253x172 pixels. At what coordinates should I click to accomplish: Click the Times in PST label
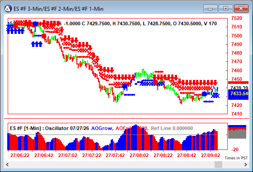[236, 158]
